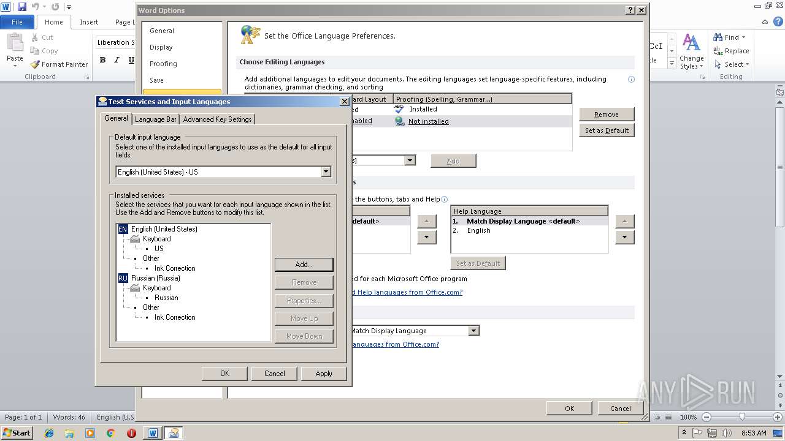Open the Clipboard pane dialog launcher
Image resolution: width=785 pixels, height=441 pixels.
pos(86,77)
